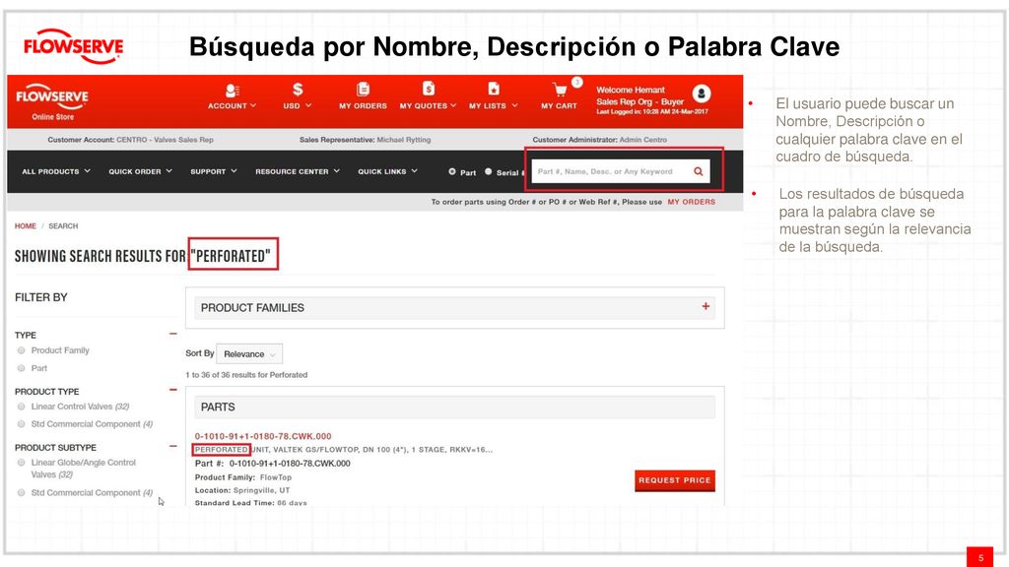Filter by Part type
1009x567 pixels.
pos(22,368)
